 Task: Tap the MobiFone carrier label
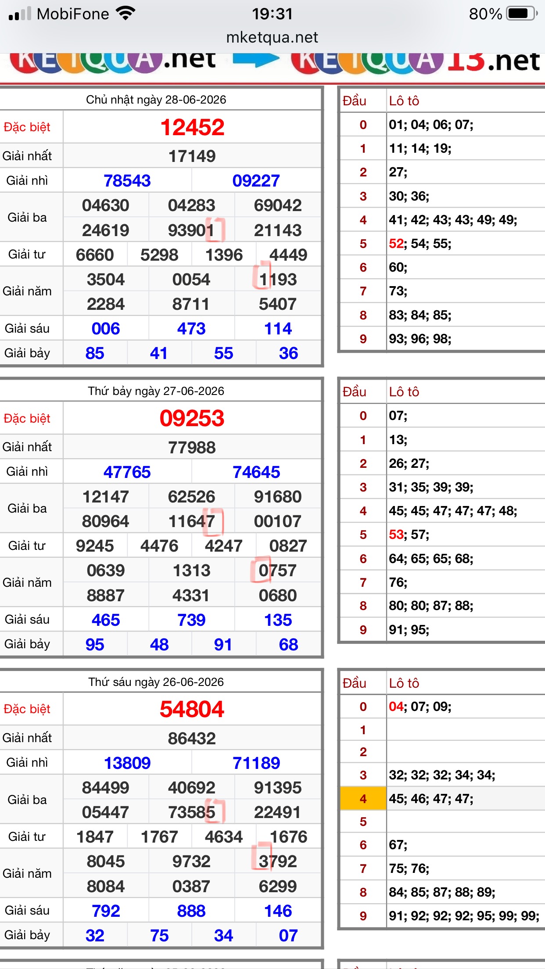[73, 14]
